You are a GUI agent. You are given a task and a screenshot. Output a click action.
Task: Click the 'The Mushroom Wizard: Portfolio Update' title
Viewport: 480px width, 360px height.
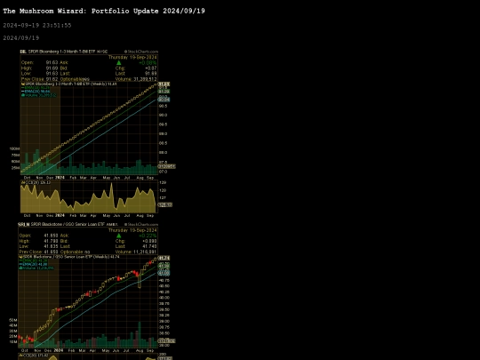pos(104,11)
